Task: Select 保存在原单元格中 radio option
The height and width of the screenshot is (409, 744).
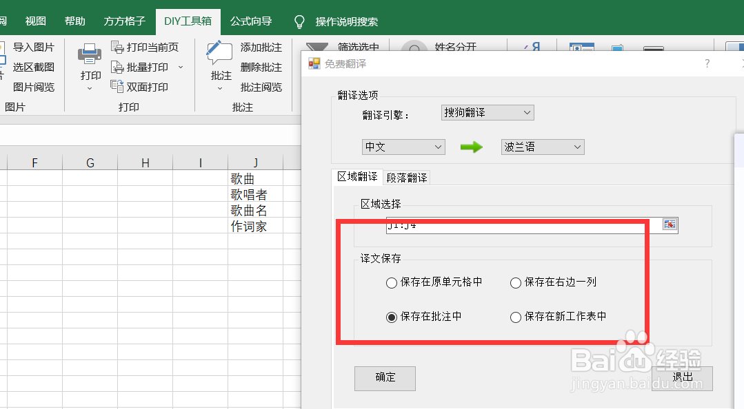Action: (x=392, y=282)
